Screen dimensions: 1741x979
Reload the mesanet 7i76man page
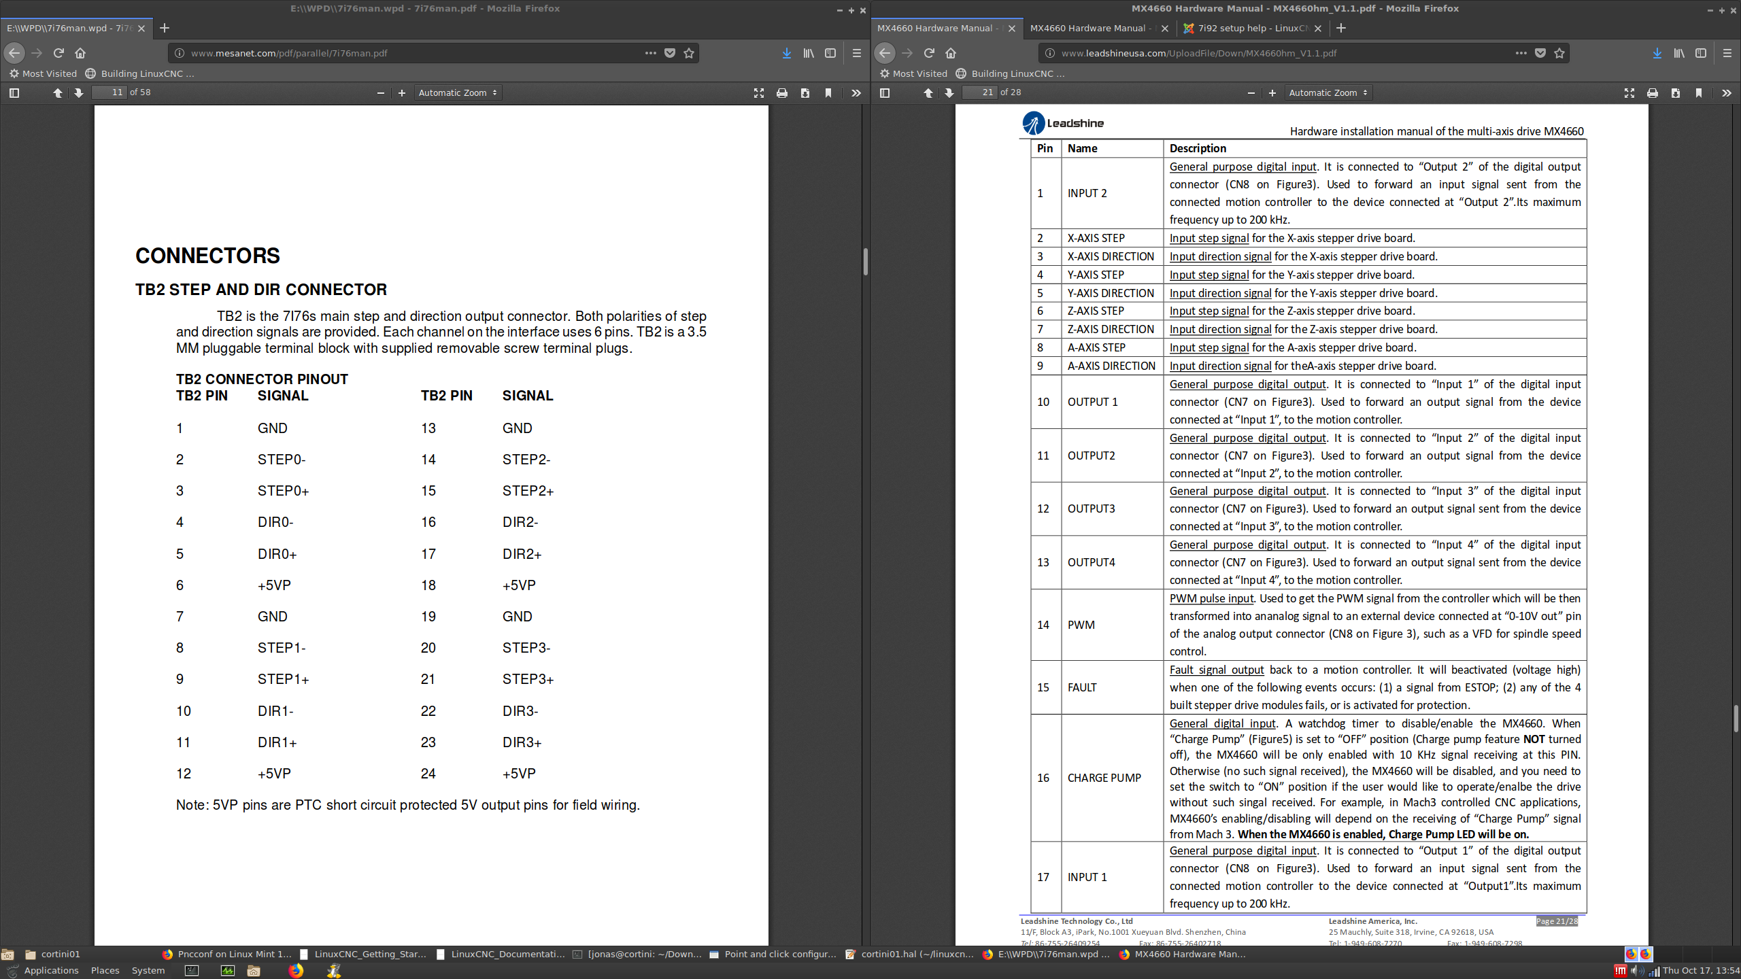[x=58, y=53]
